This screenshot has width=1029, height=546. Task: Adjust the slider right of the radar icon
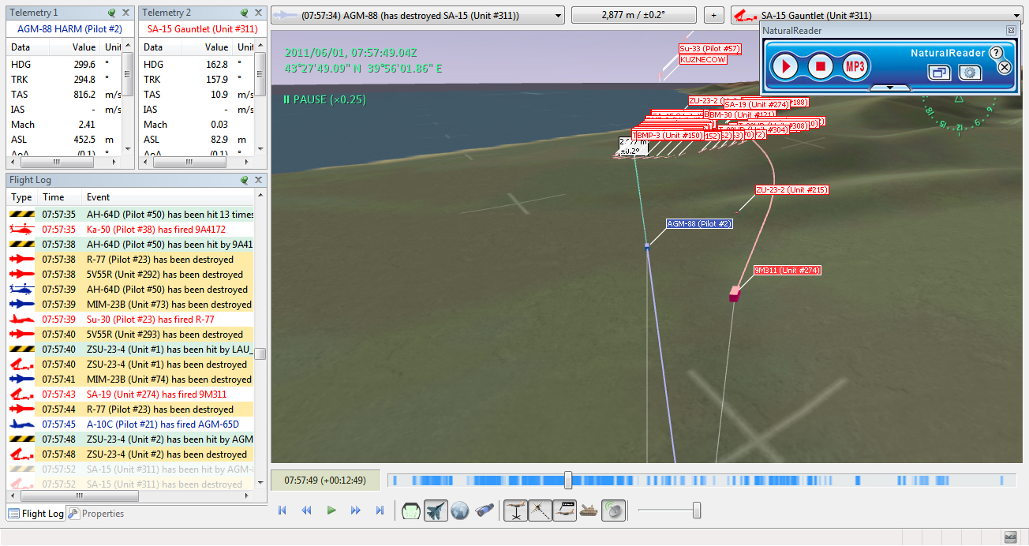[x=697, y=510]
